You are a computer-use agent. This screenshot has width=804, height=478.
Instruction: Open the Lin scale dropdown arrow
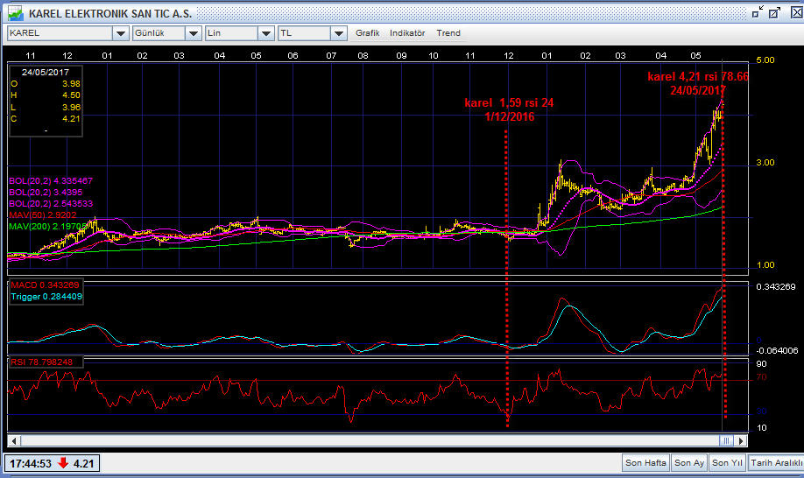pyautogui.click(x=265, y=33)
